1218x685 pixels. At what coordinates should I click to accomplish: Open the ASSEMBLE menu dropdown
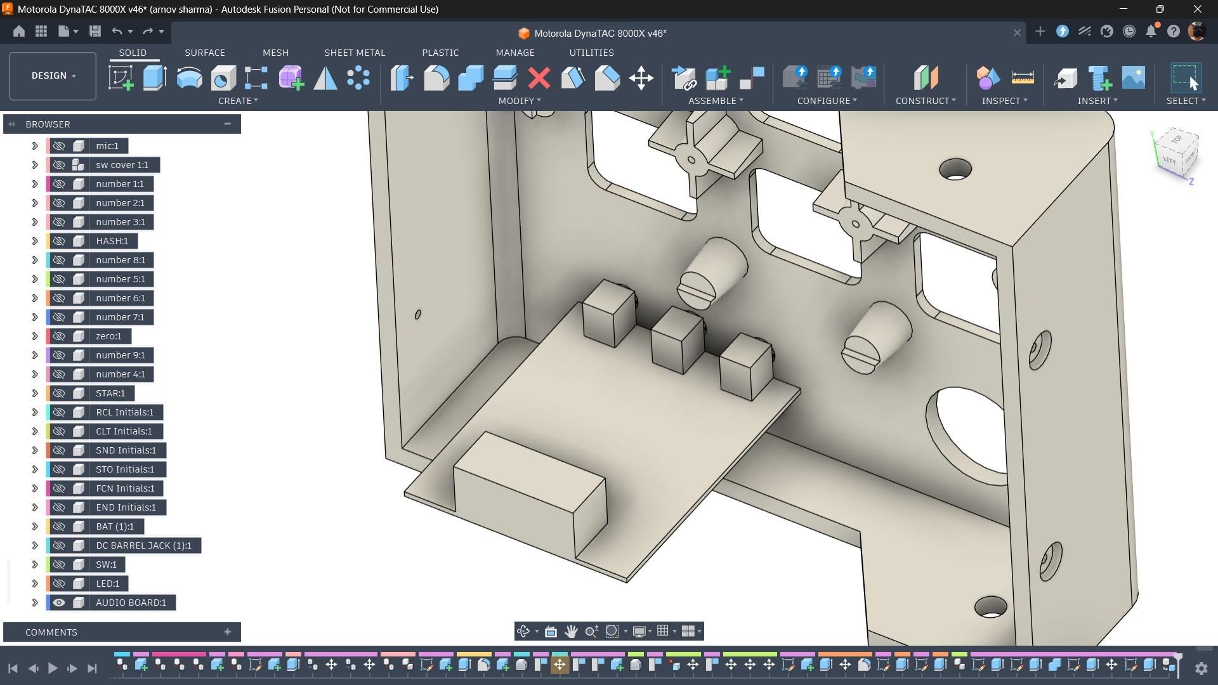pos(716,101)
